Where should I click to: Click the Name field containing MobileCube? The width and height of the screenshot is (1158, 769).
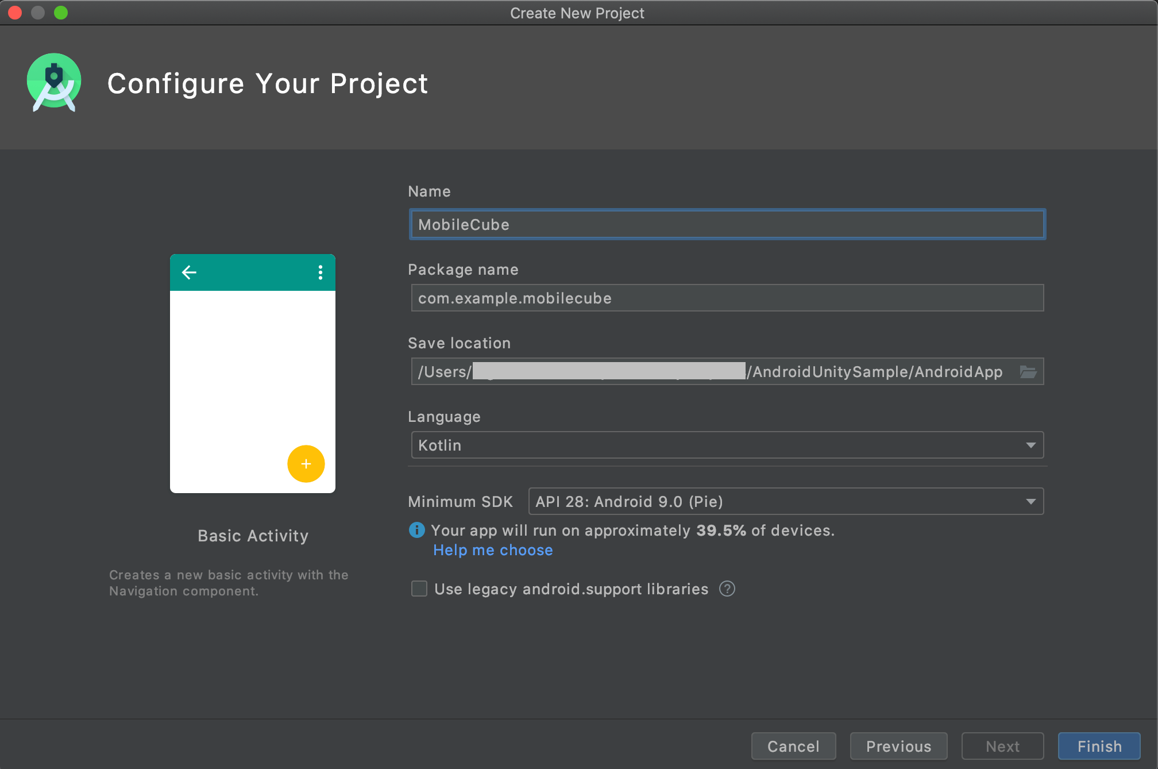(727, 225)
